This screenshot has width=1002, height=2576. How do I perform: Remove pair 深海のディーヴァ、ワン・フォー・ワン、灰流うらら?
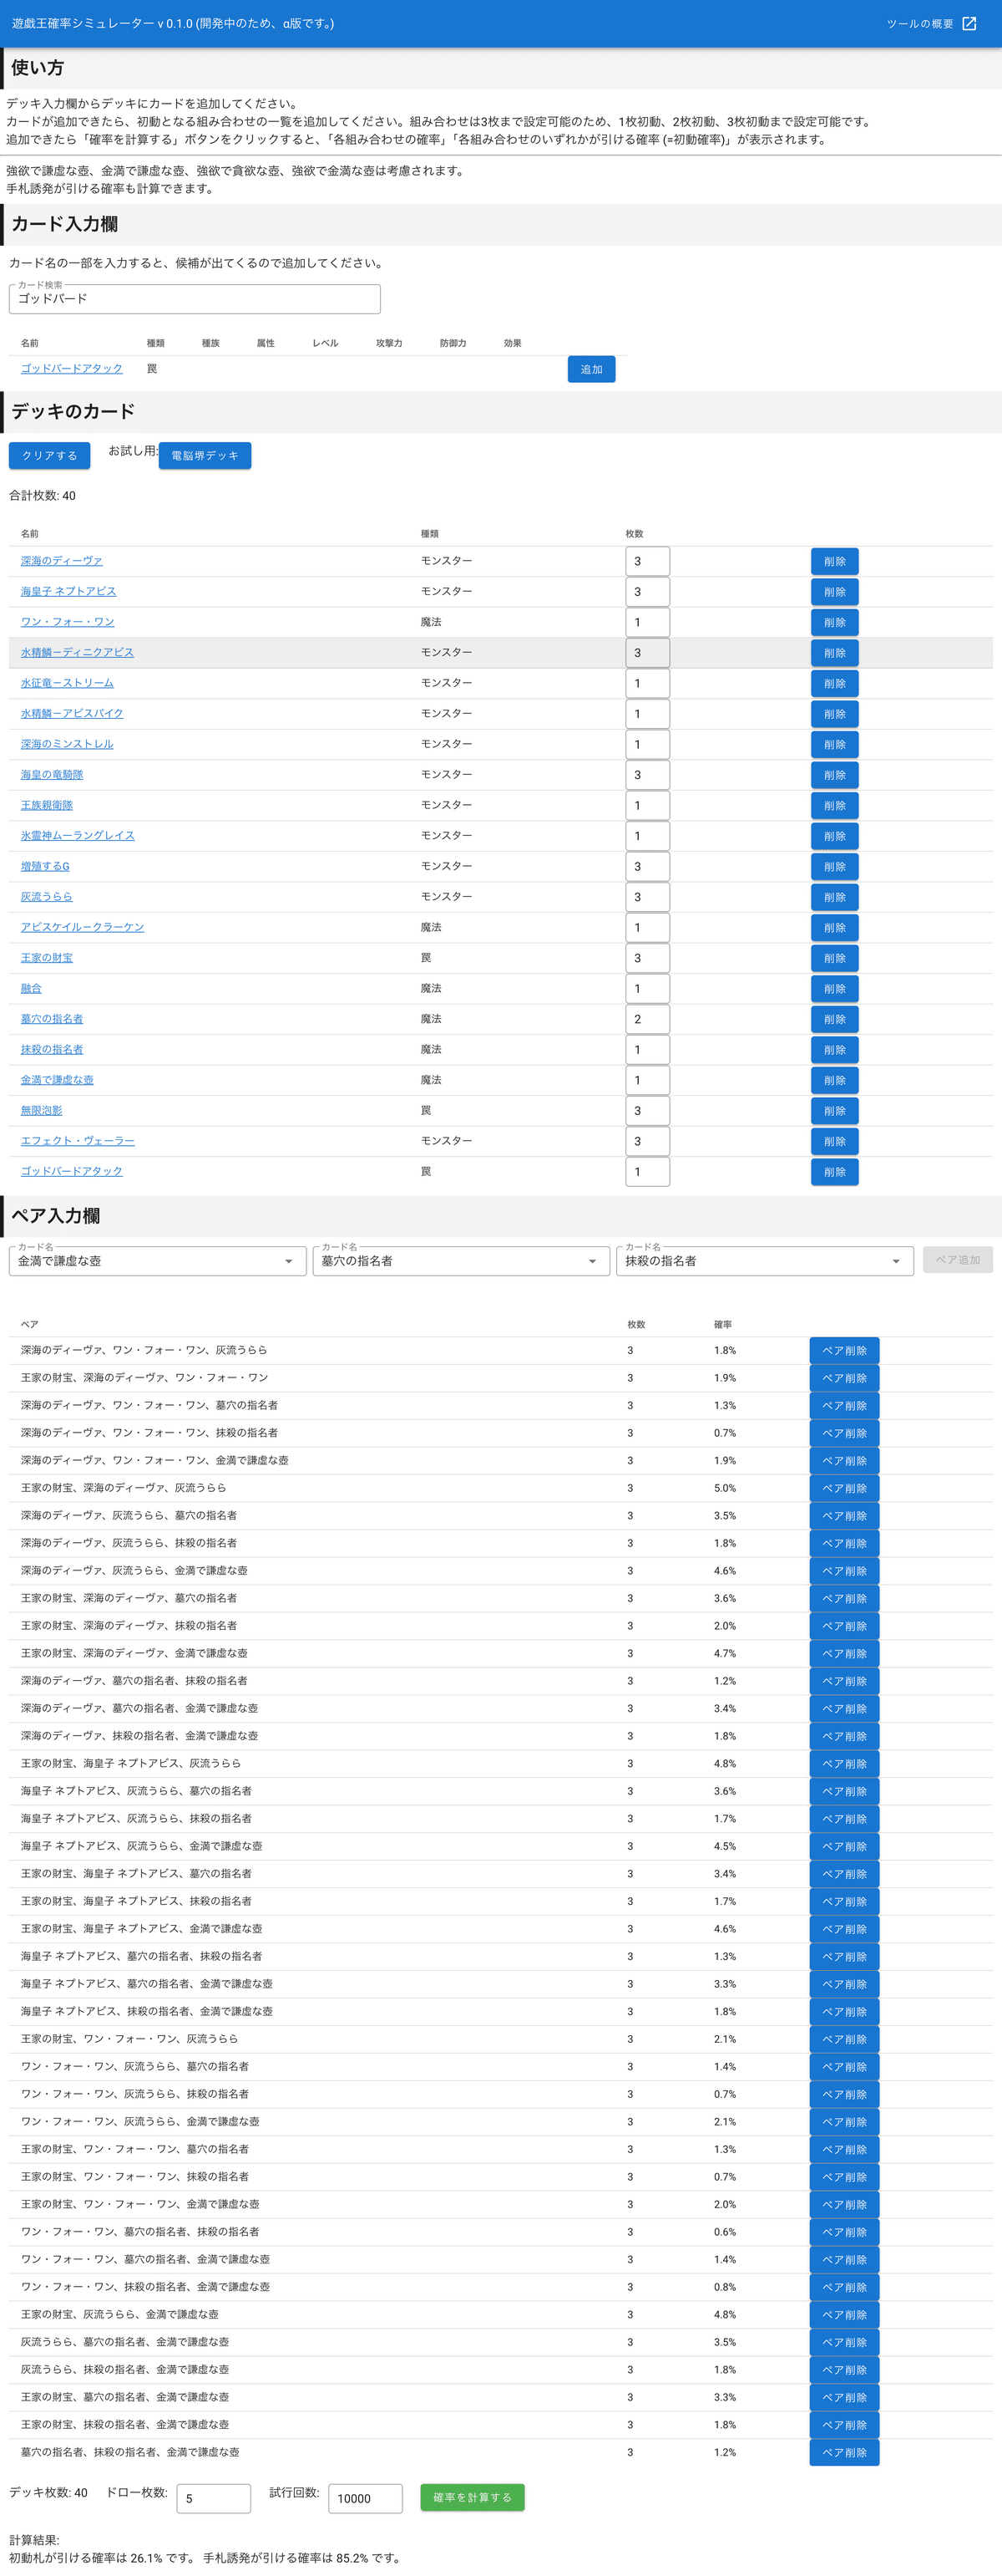click(844, 1351)
